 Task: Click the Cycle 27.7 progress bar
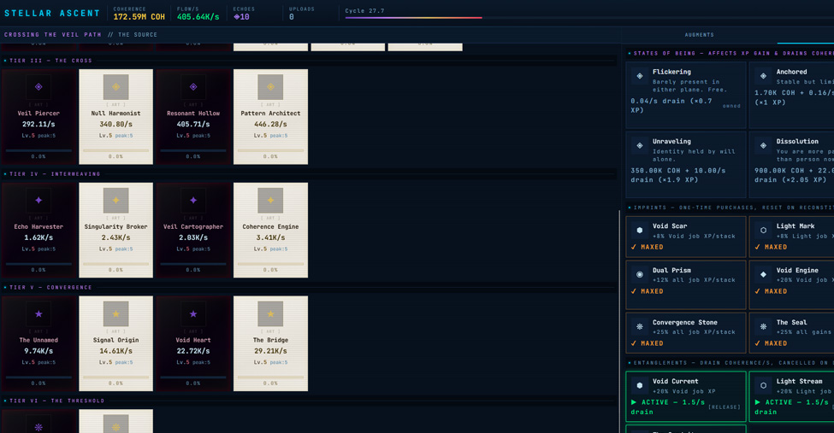(x=589, y=18)
